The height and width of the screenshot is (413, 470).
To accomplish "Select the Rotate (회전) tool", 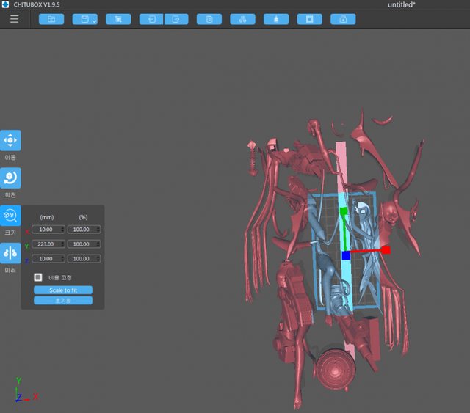I will point(10,178).
